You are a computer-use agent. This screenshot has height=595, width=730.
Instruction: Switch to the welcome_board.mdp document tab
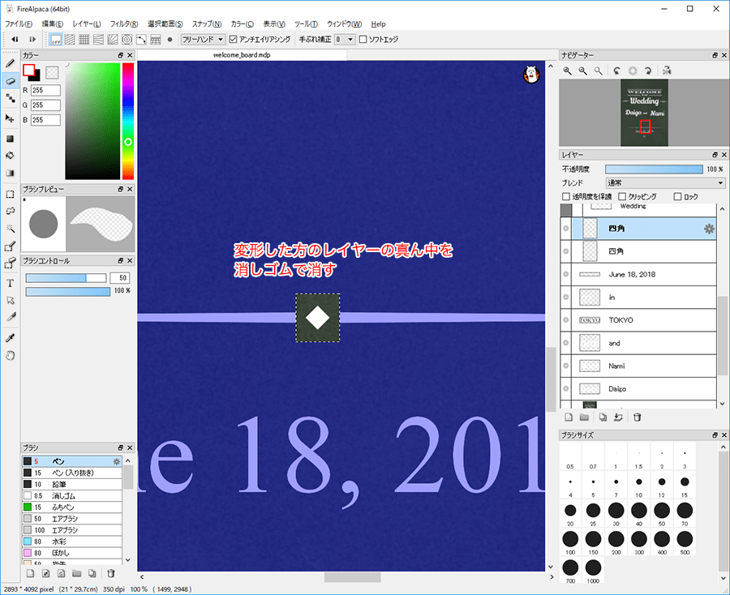tap(241, 56)
